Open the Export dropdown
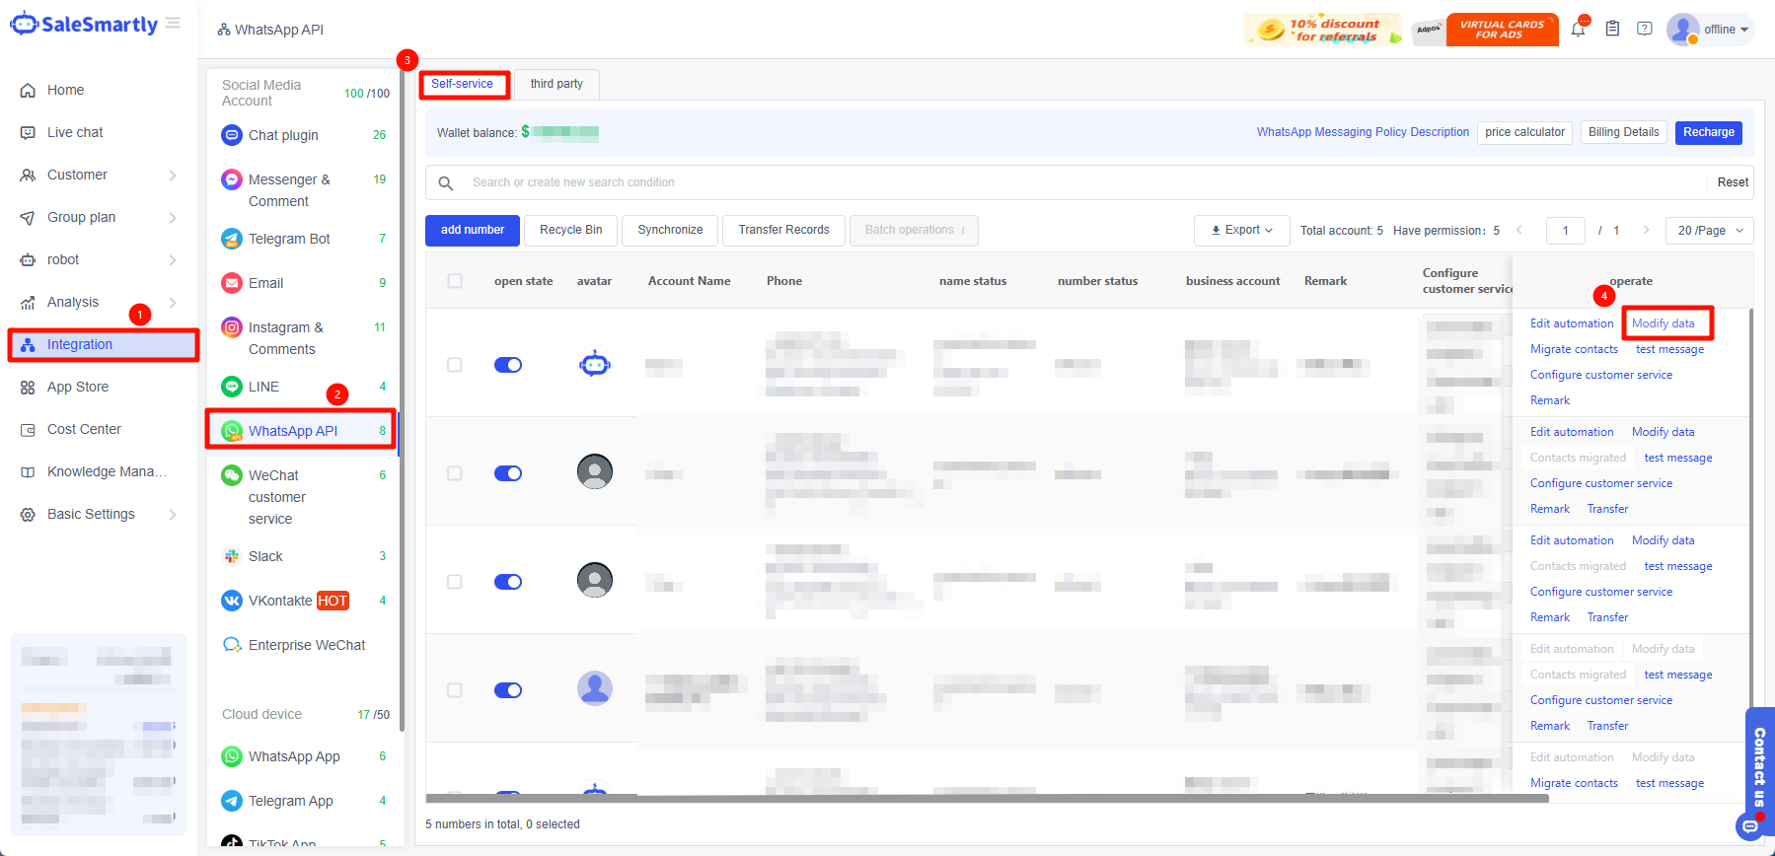 point(1241,231)
